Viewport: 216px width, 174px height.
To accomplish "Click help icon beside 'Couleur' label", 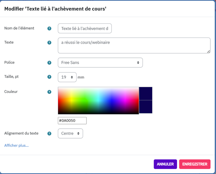I will 49,92.
